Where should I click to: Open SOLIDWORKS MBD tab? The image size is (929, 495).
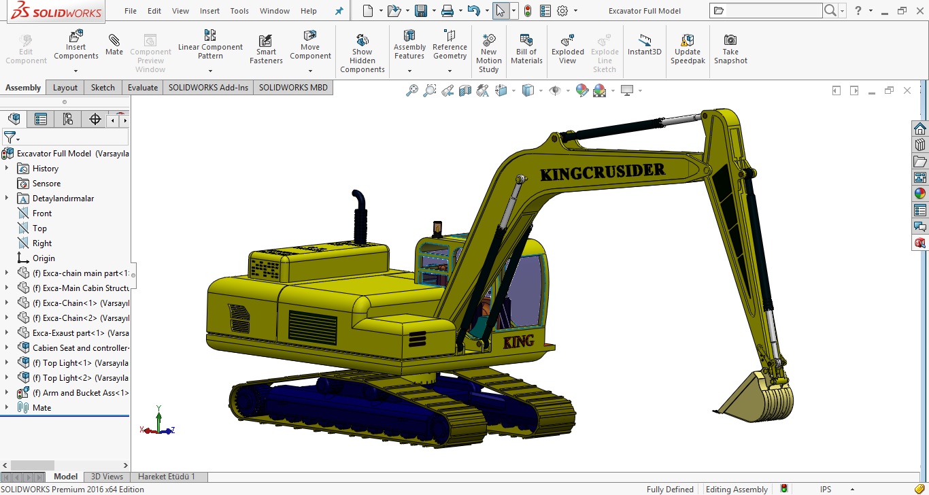[x=293, y=88]
